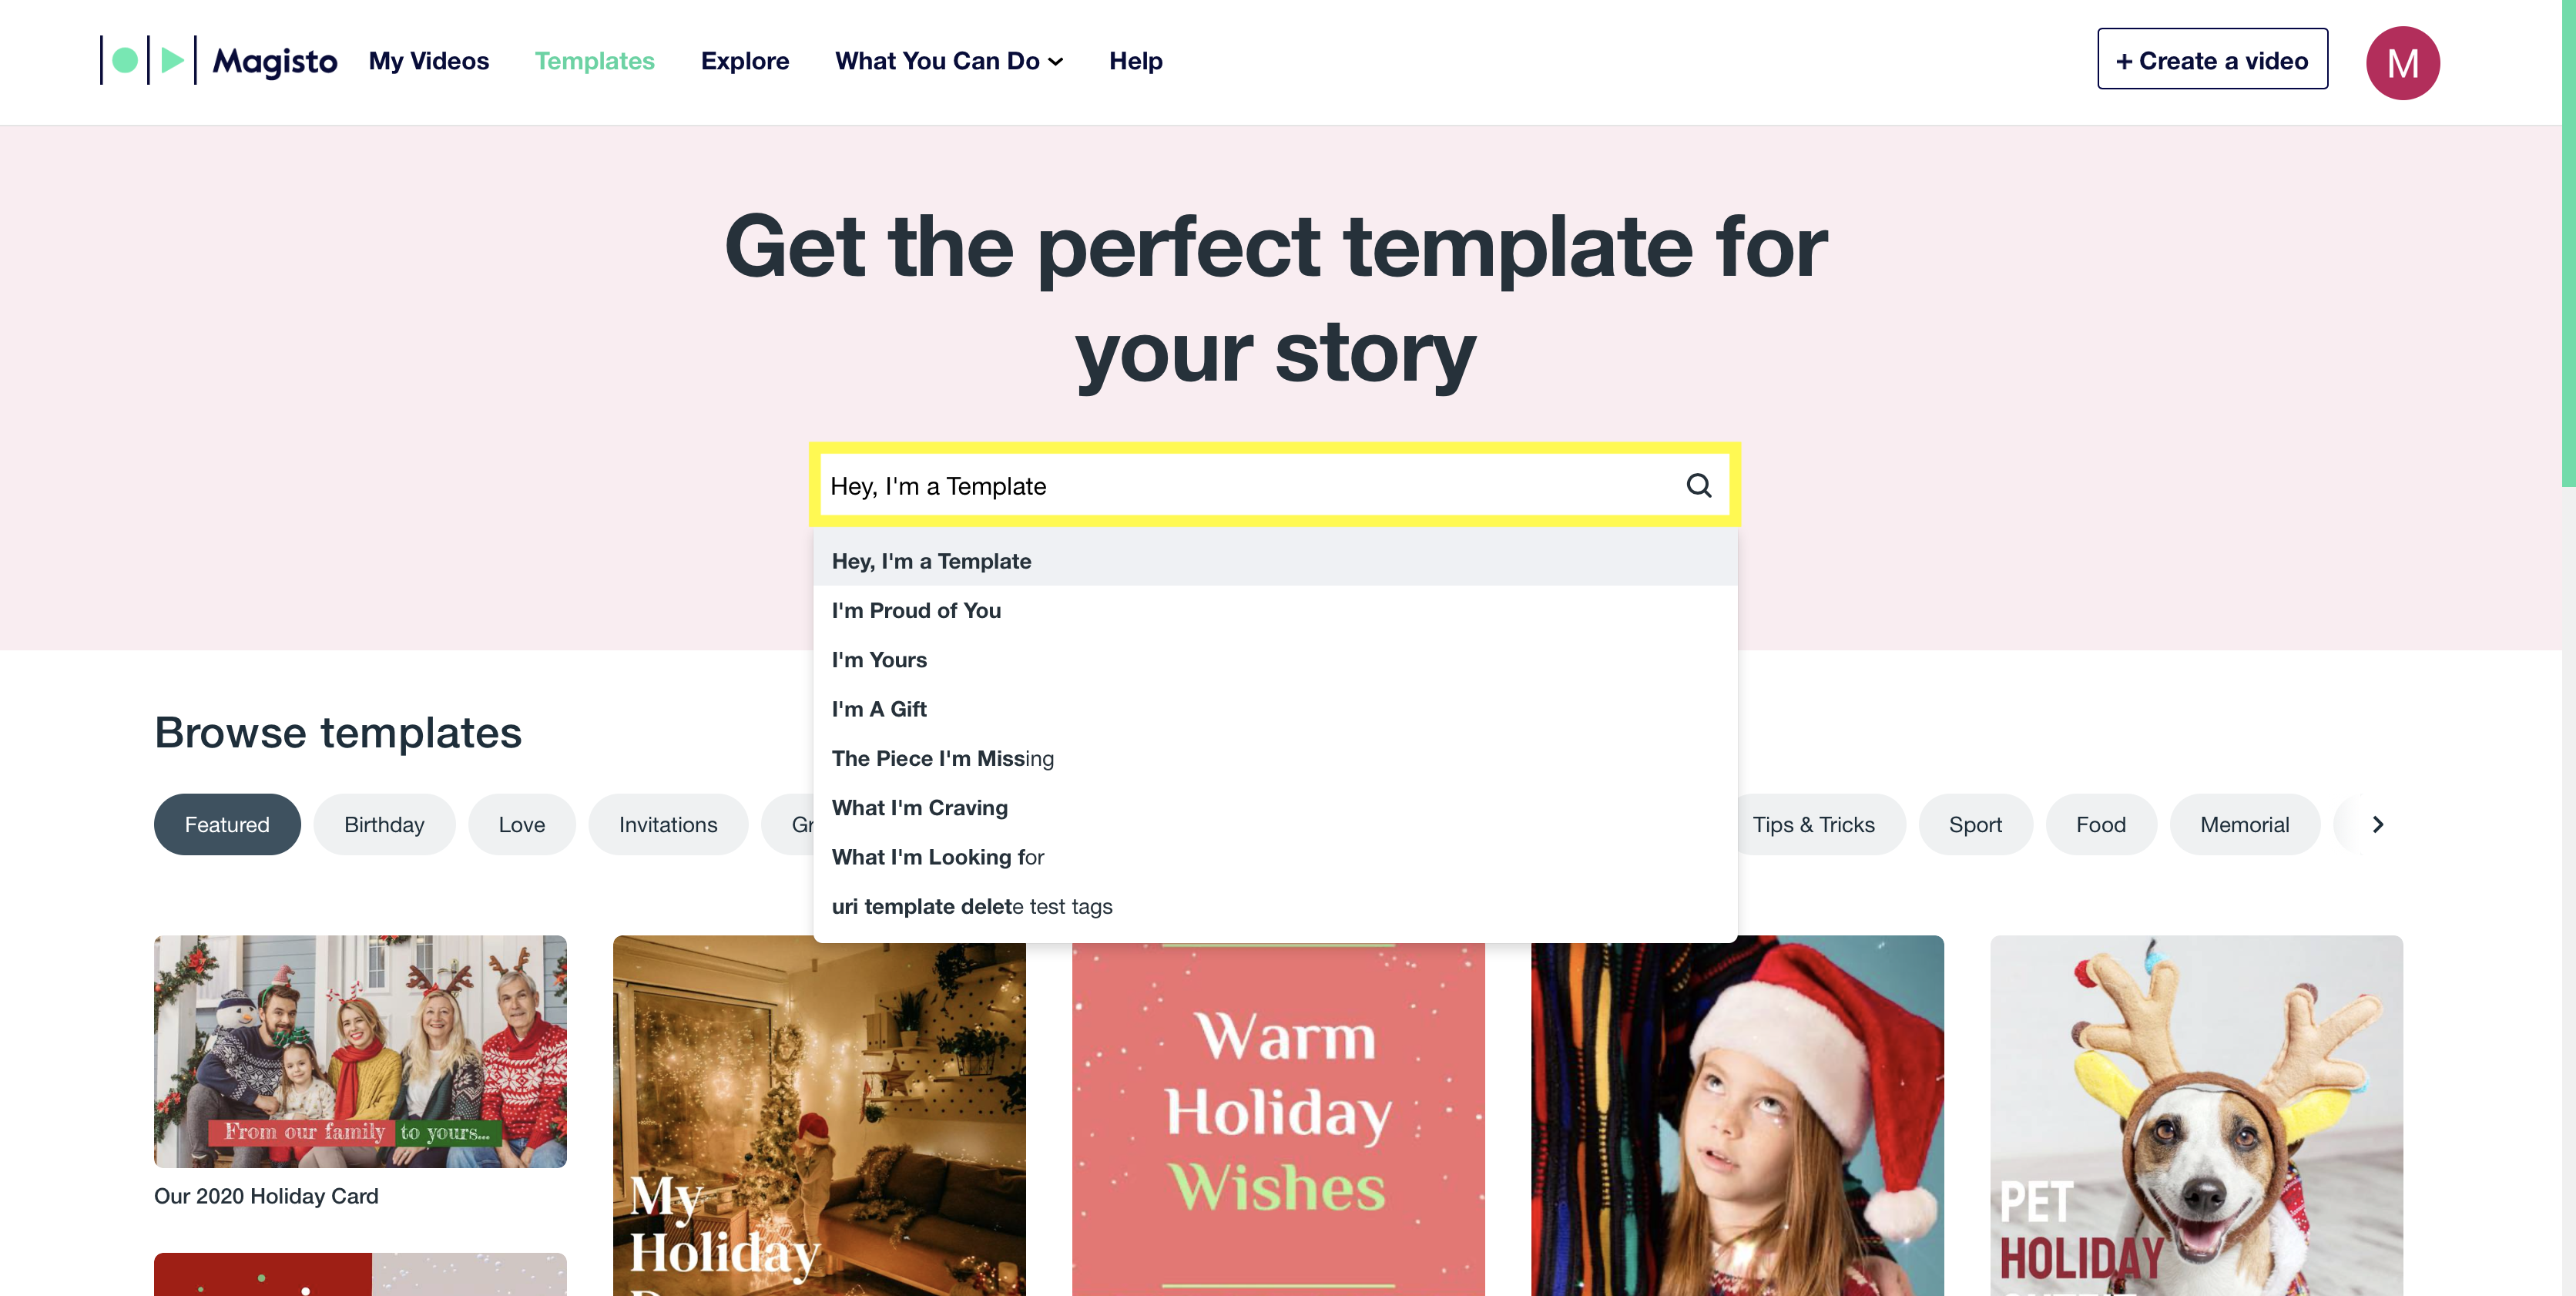Click the search magnifier icon
Screen dimensions: 2576x1296
(1698, 486)
